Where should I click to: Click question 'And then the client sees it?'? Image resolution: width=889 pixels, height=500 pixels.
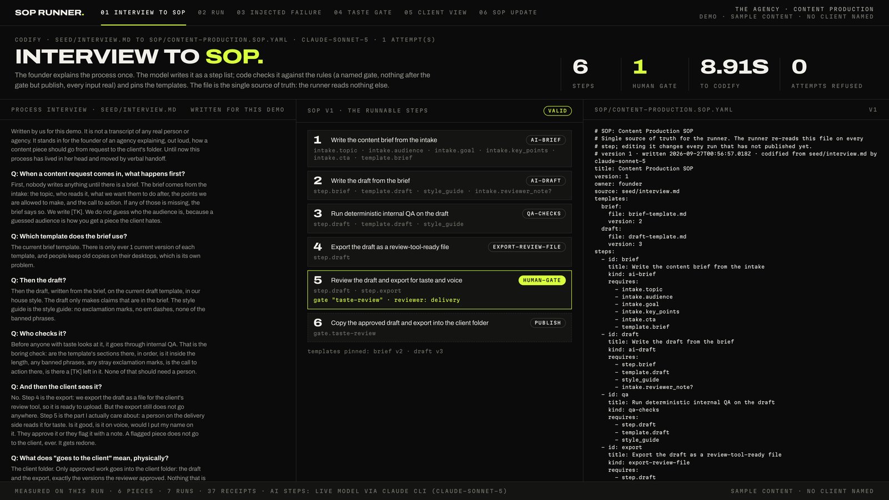click(x=56, y=387)
